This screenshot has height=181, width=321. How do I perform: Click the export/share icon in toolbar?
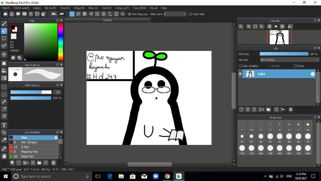pyautogui.click(x=12, y=14)
